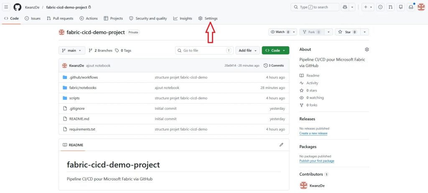Switch to the Issues tab

33,18
